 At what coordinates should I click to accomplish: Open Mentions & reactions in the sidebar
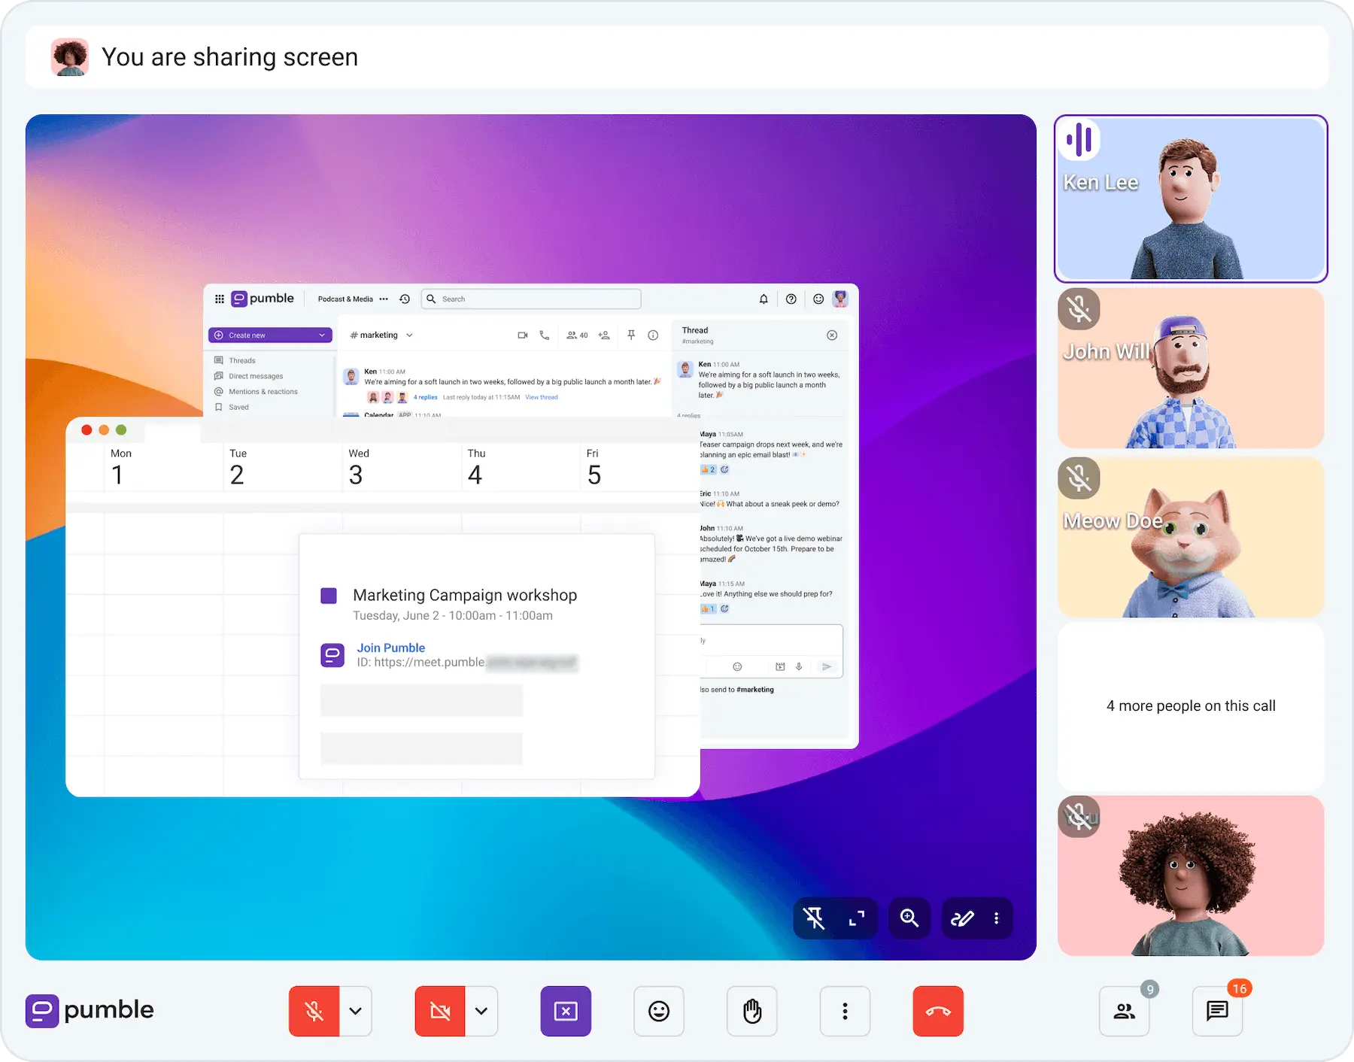(x=263, y=391)
